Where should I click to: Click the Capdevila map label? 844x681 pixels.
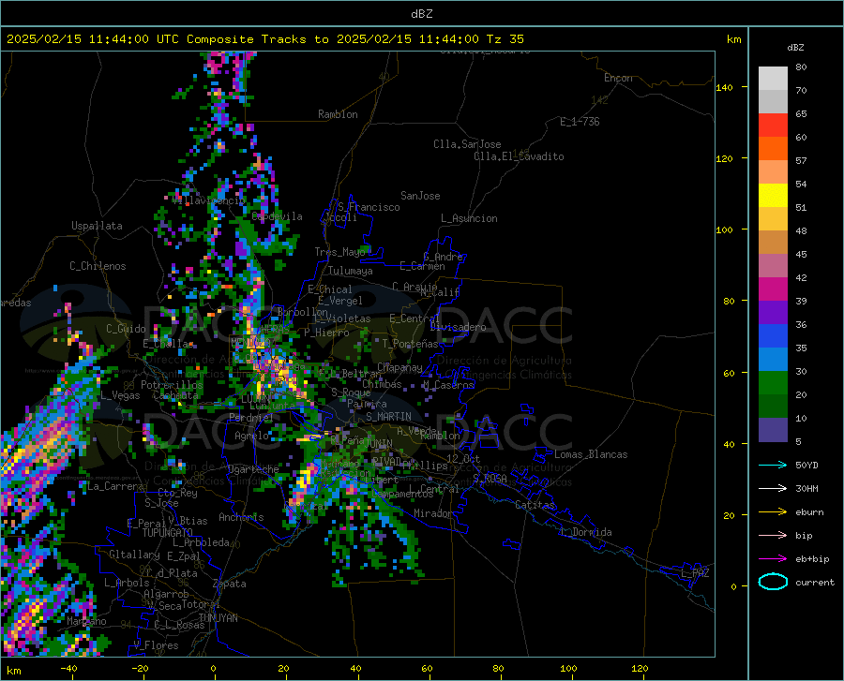click(x=278, y=216)
